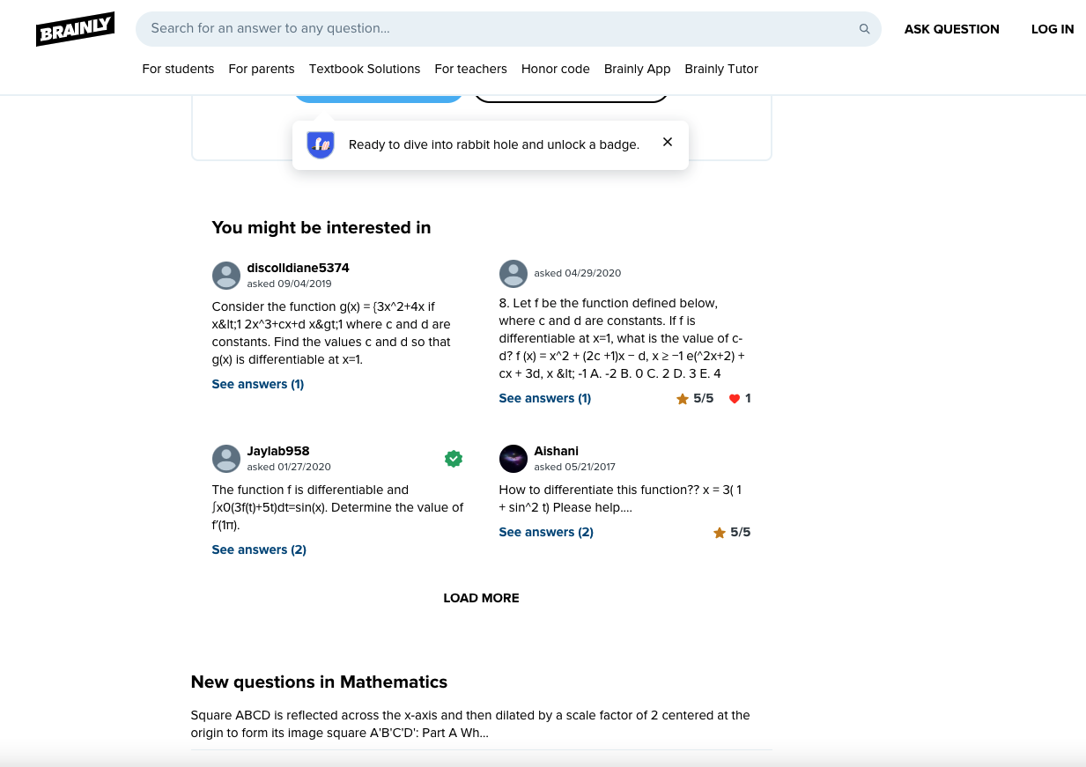Open See answers for Jaylab958's question
The width and height of the screenshot is (1086, 767).
pyautogui.click(x=258, y=549)
